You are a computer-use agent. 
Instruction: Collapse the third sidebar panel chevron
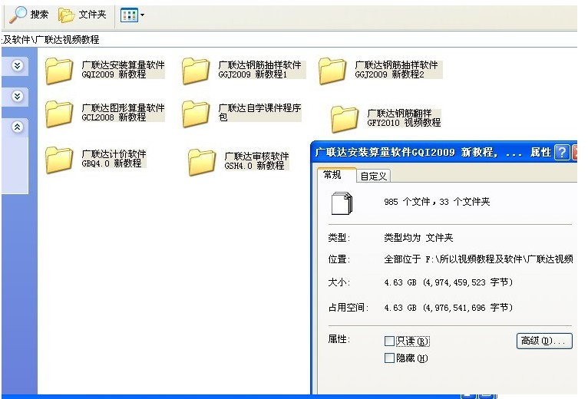(x=17, y=127)
